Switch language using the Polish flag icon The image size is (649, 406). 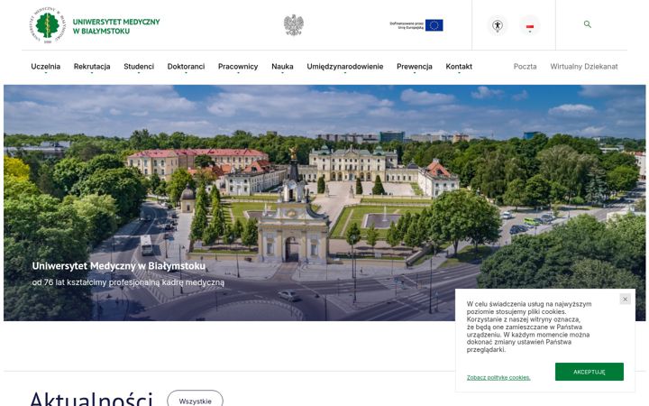(530, 25)
